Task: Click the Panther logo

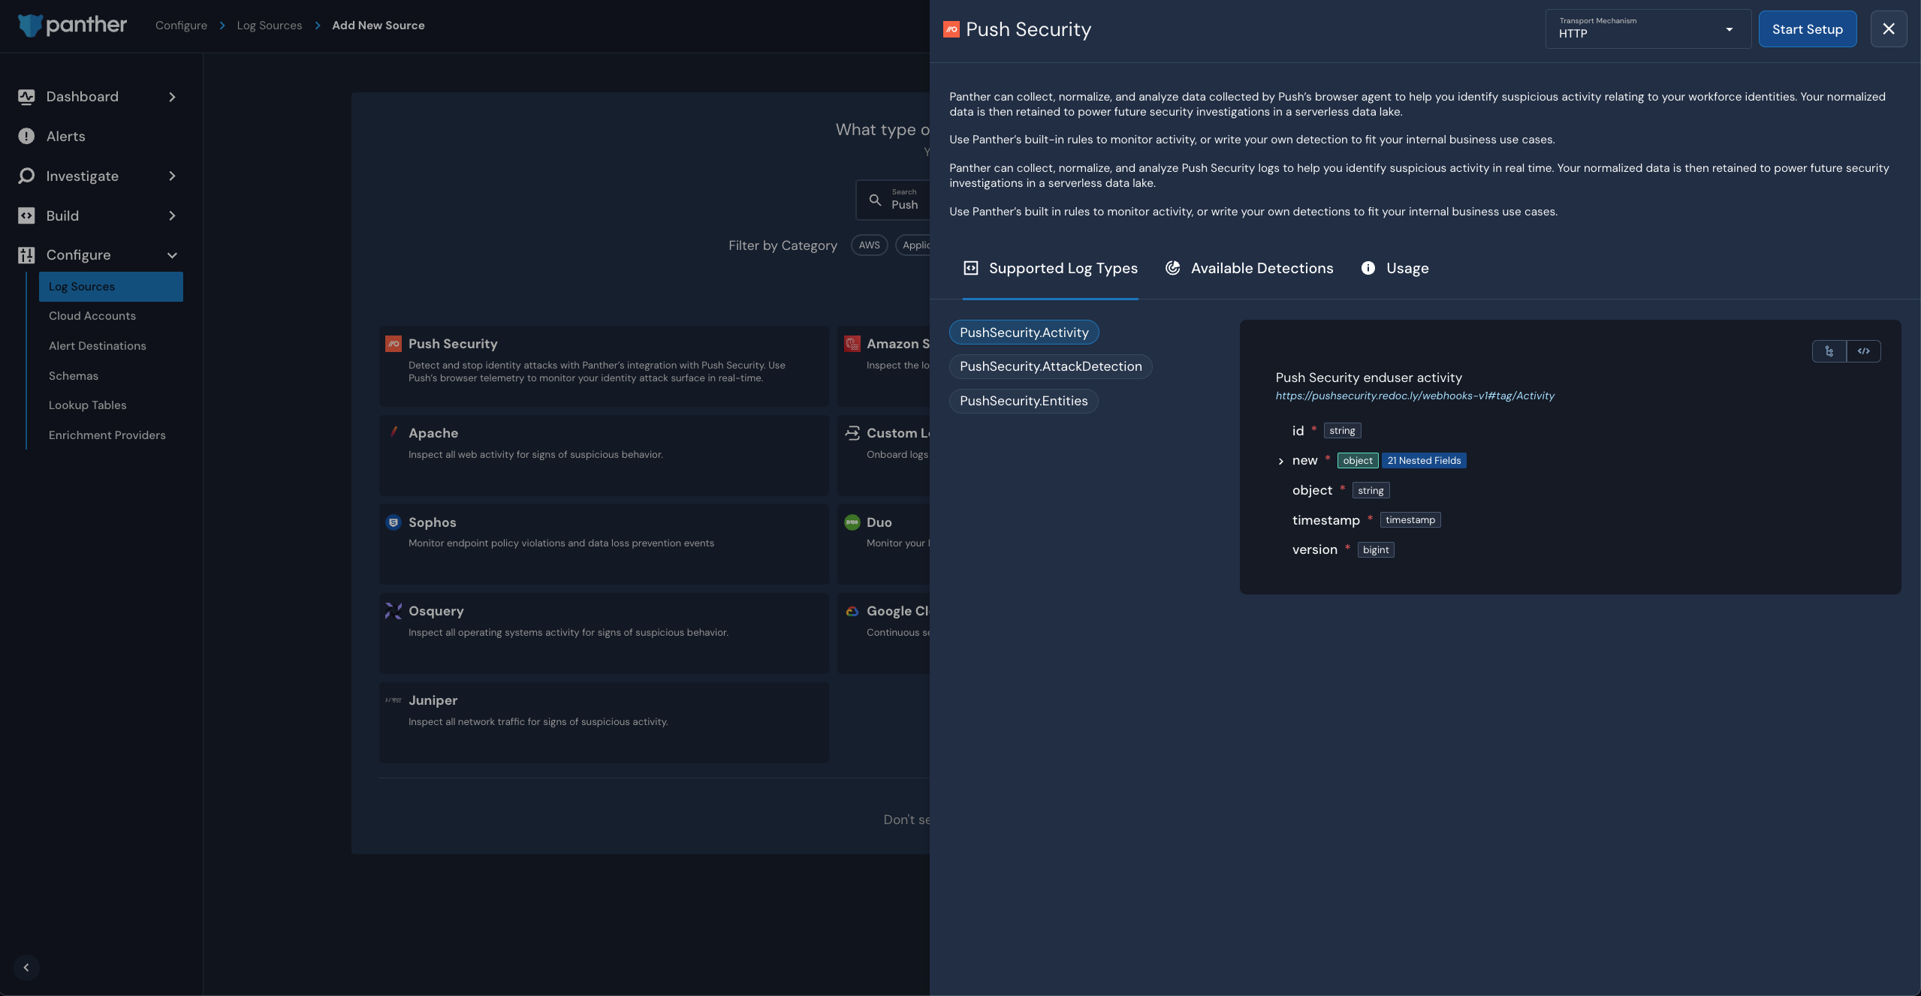Action: 72,26
